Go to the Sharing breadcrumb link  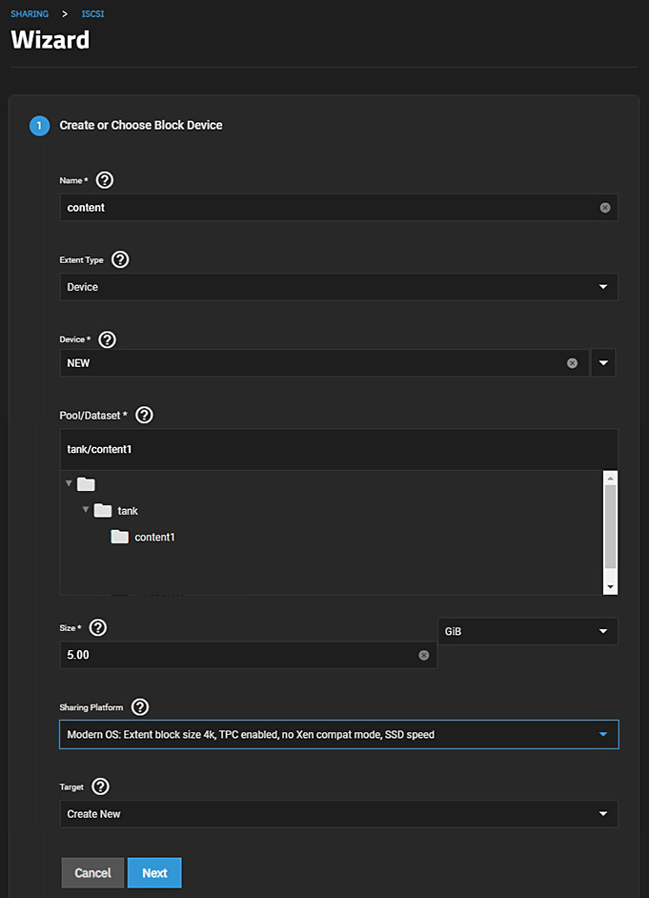click(x=30, y=14)
